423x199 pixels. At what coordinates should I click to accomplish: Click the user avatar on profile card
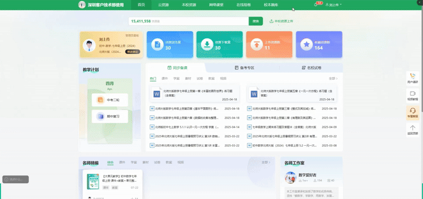(x=89, y=45)
